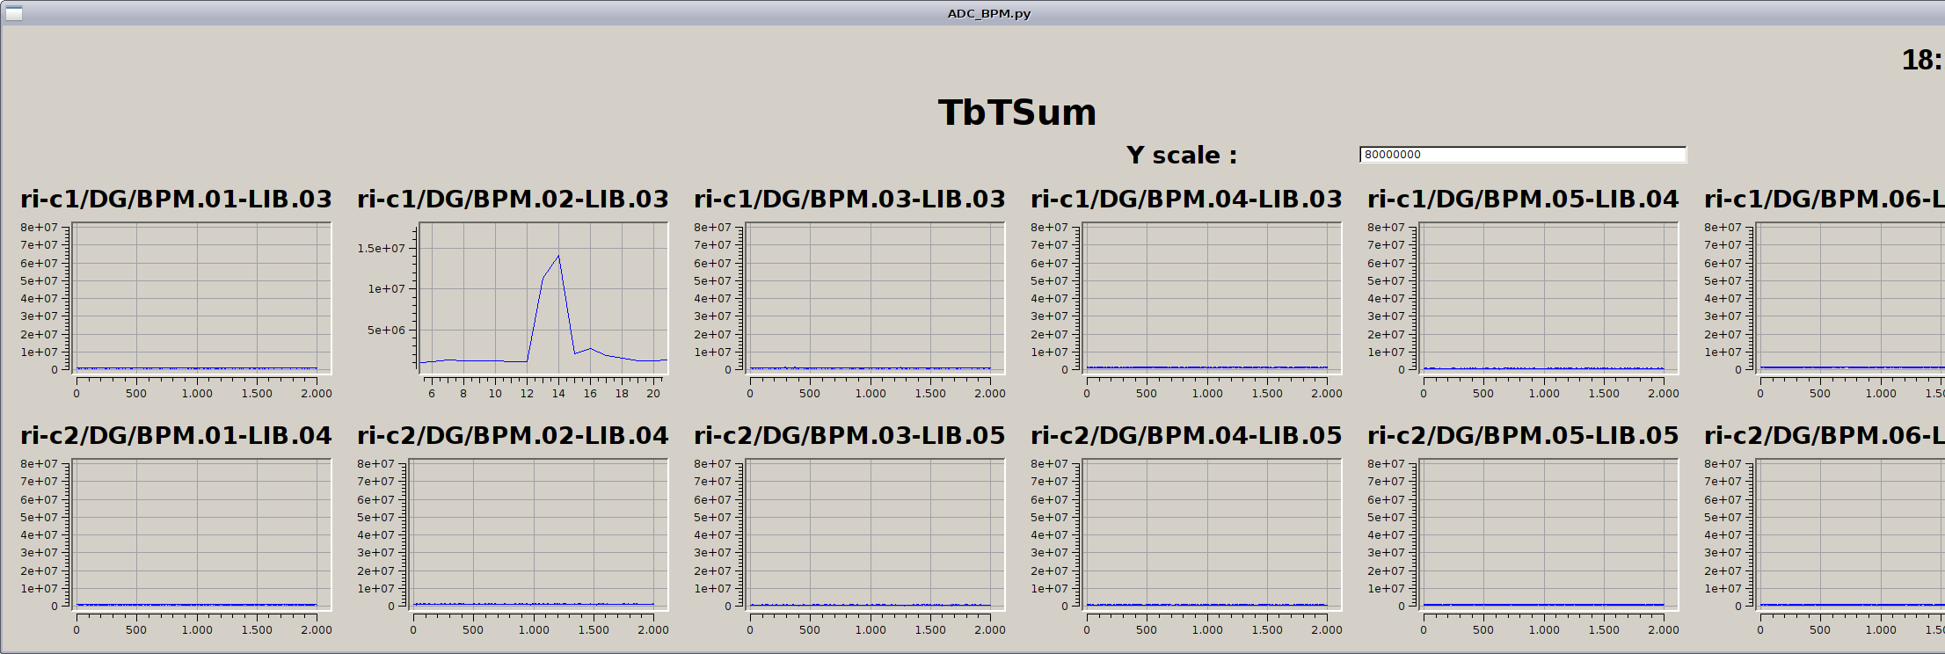The width and height of the screenshot is (1945, 654).
Task: Click inside the ri-c1/DG/BPM.04-LIB.03 chart
Action: pyautogui.click(x=1212, y=297)
